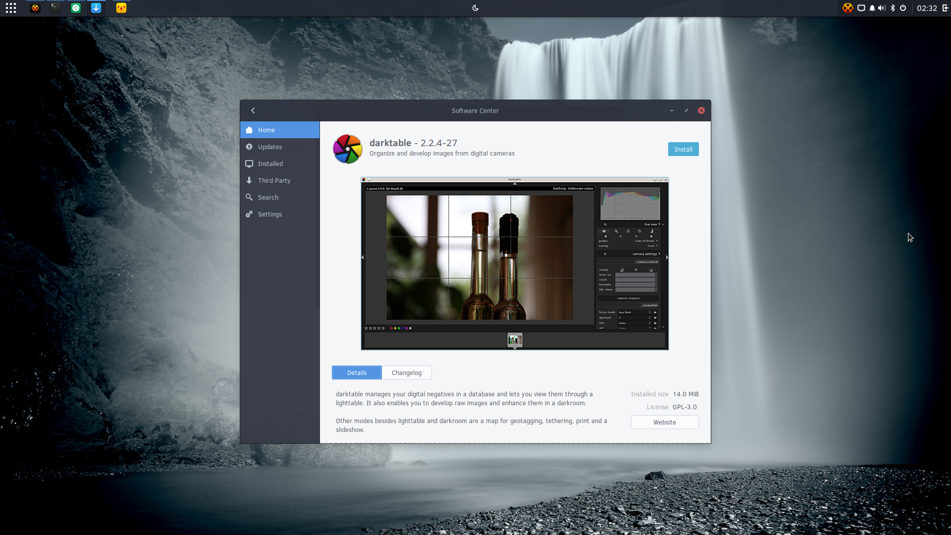The image size is (951, 535).
Task: Maximize the Software Center window
Action: click(x=687, y=110)
